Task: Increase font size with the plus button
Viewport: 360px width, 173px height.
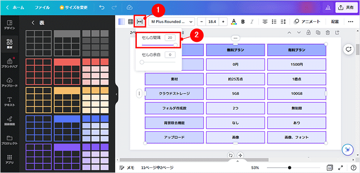Action: (223, 22)
